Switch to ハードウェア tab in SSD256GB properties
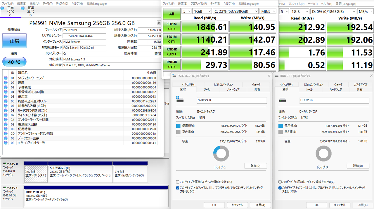The image size is (374, 209). click(x=233, y=90)
